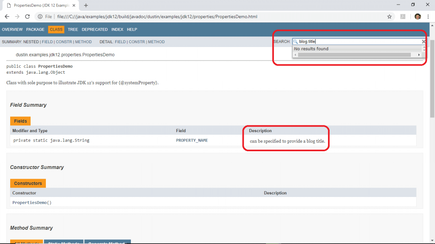This screenshot has height=244, width=435.
Task: Click 'private static java.lang.String' cell
Action: [x=51, y=140]
